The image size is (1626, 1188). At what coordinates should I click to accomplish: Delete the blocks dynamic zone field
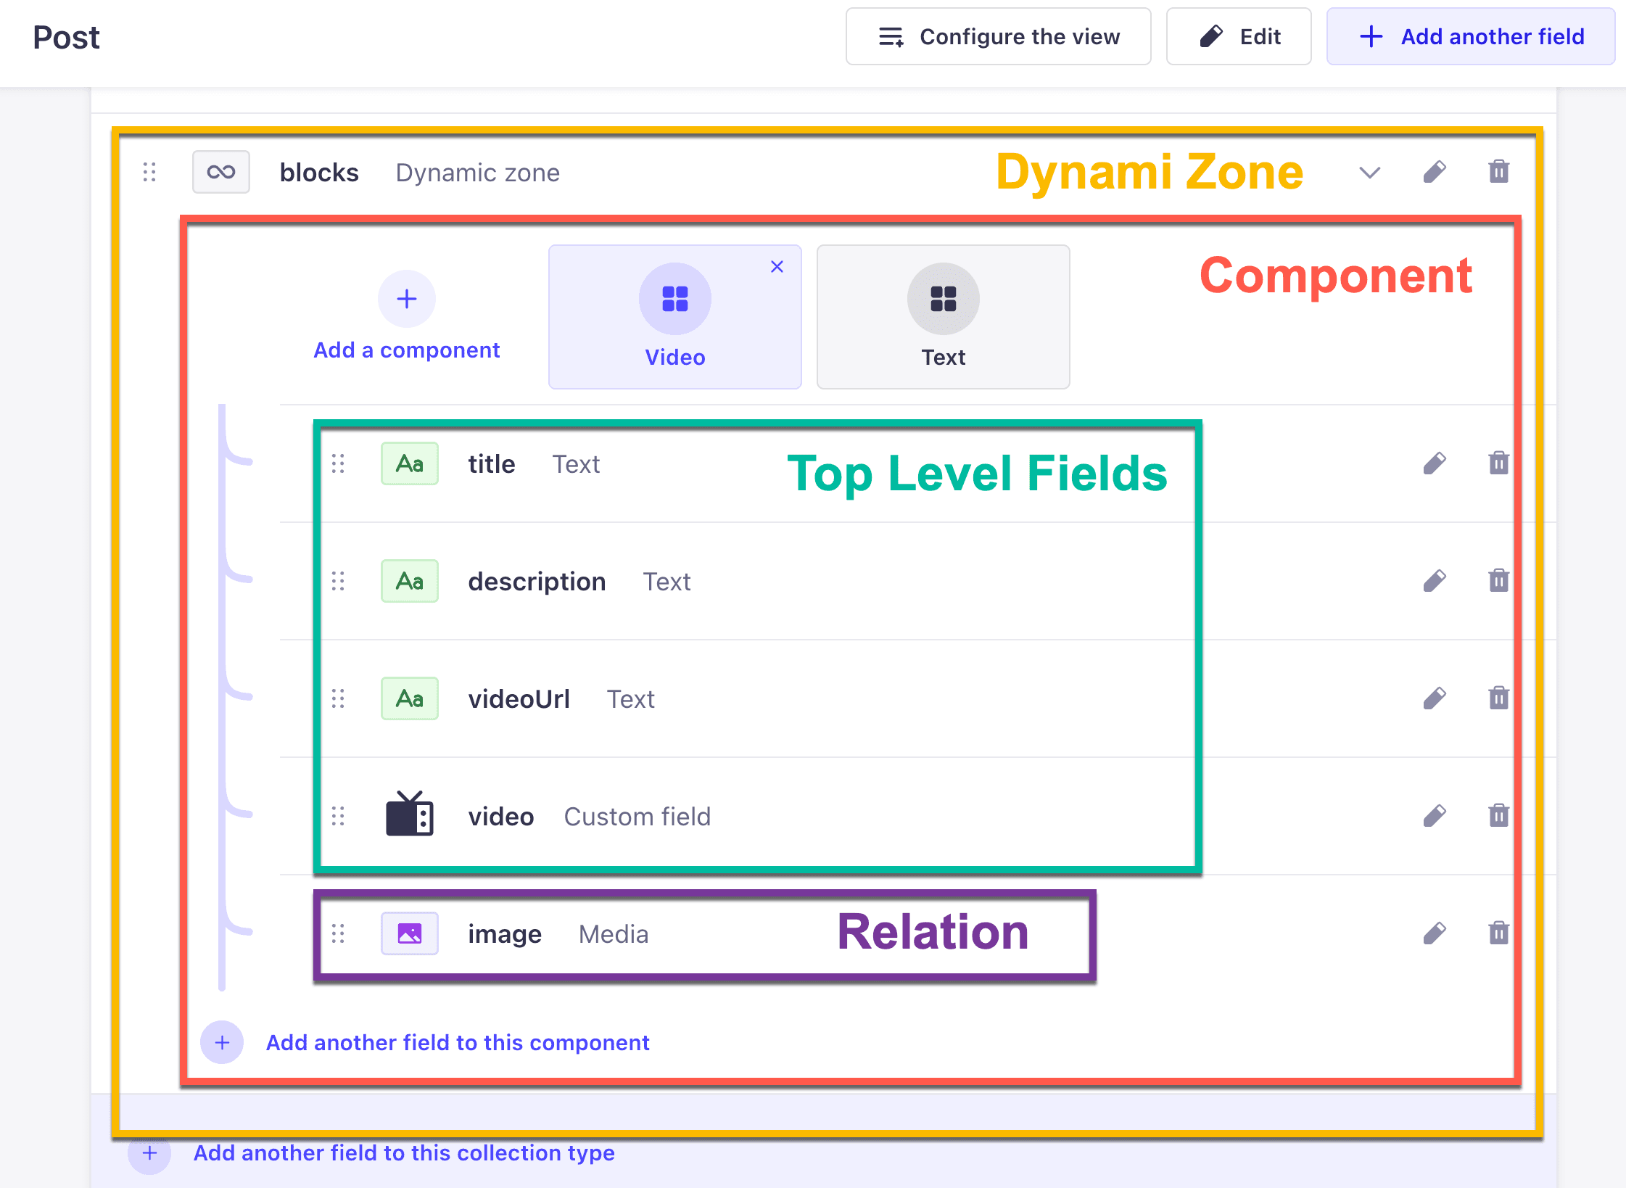click(1498, 172)
